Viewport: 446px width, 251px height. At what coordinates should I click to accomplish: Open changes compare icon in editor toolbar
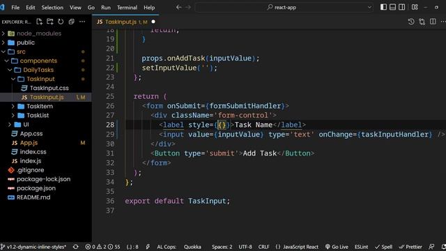[x=422, y=22]
